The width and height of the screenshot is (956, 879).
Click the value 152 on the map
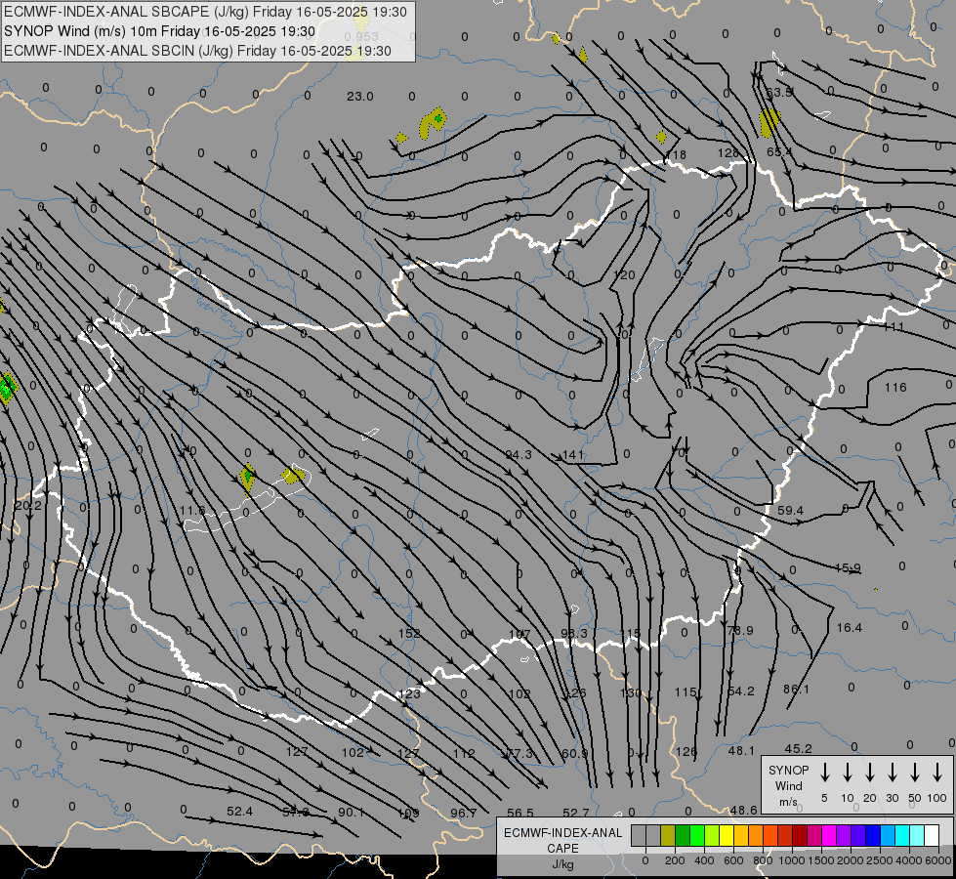(409, 633)
